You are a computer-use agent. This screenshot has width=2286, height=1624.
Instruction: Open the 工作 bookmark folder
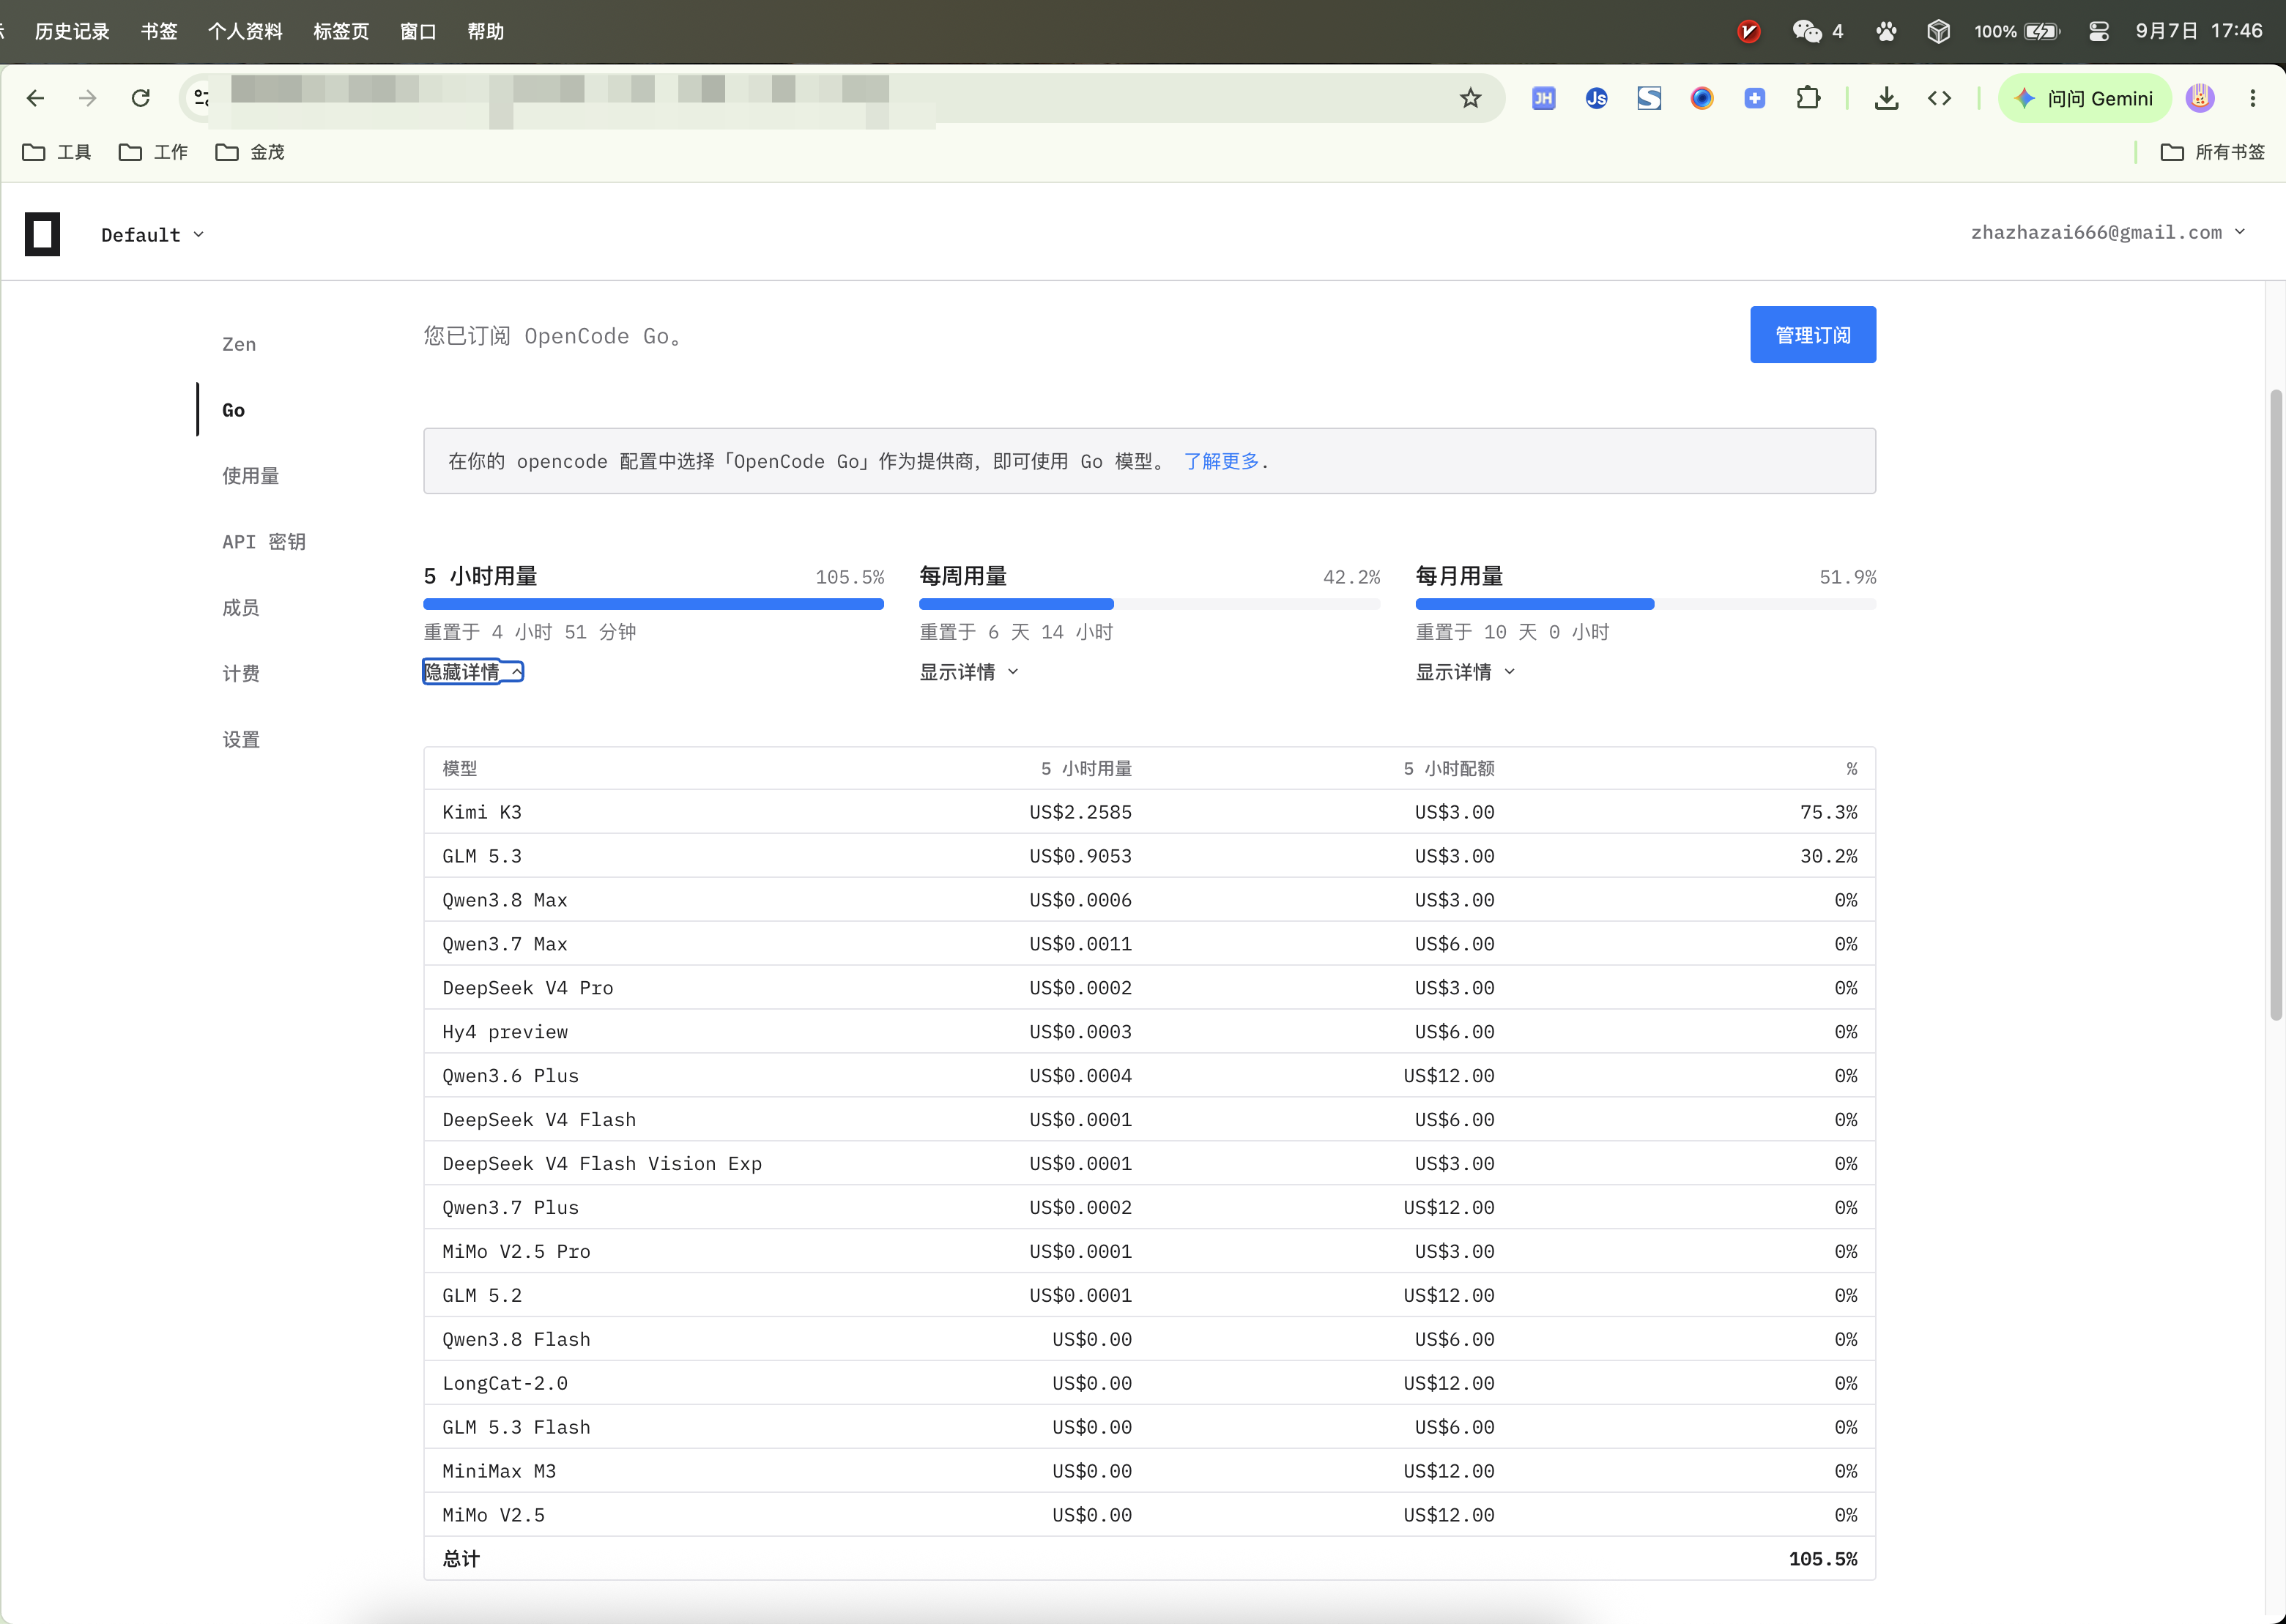click(153, 152)
